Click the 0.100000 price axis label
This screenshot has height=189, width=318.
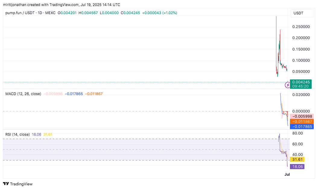301,60
